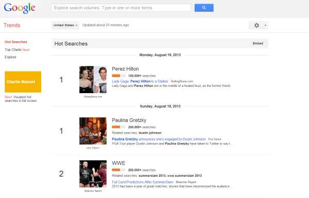This screenshot has height=198, width=309.
Task: Expand the dropdown arrow beside the gear
Action: (265, 25)
